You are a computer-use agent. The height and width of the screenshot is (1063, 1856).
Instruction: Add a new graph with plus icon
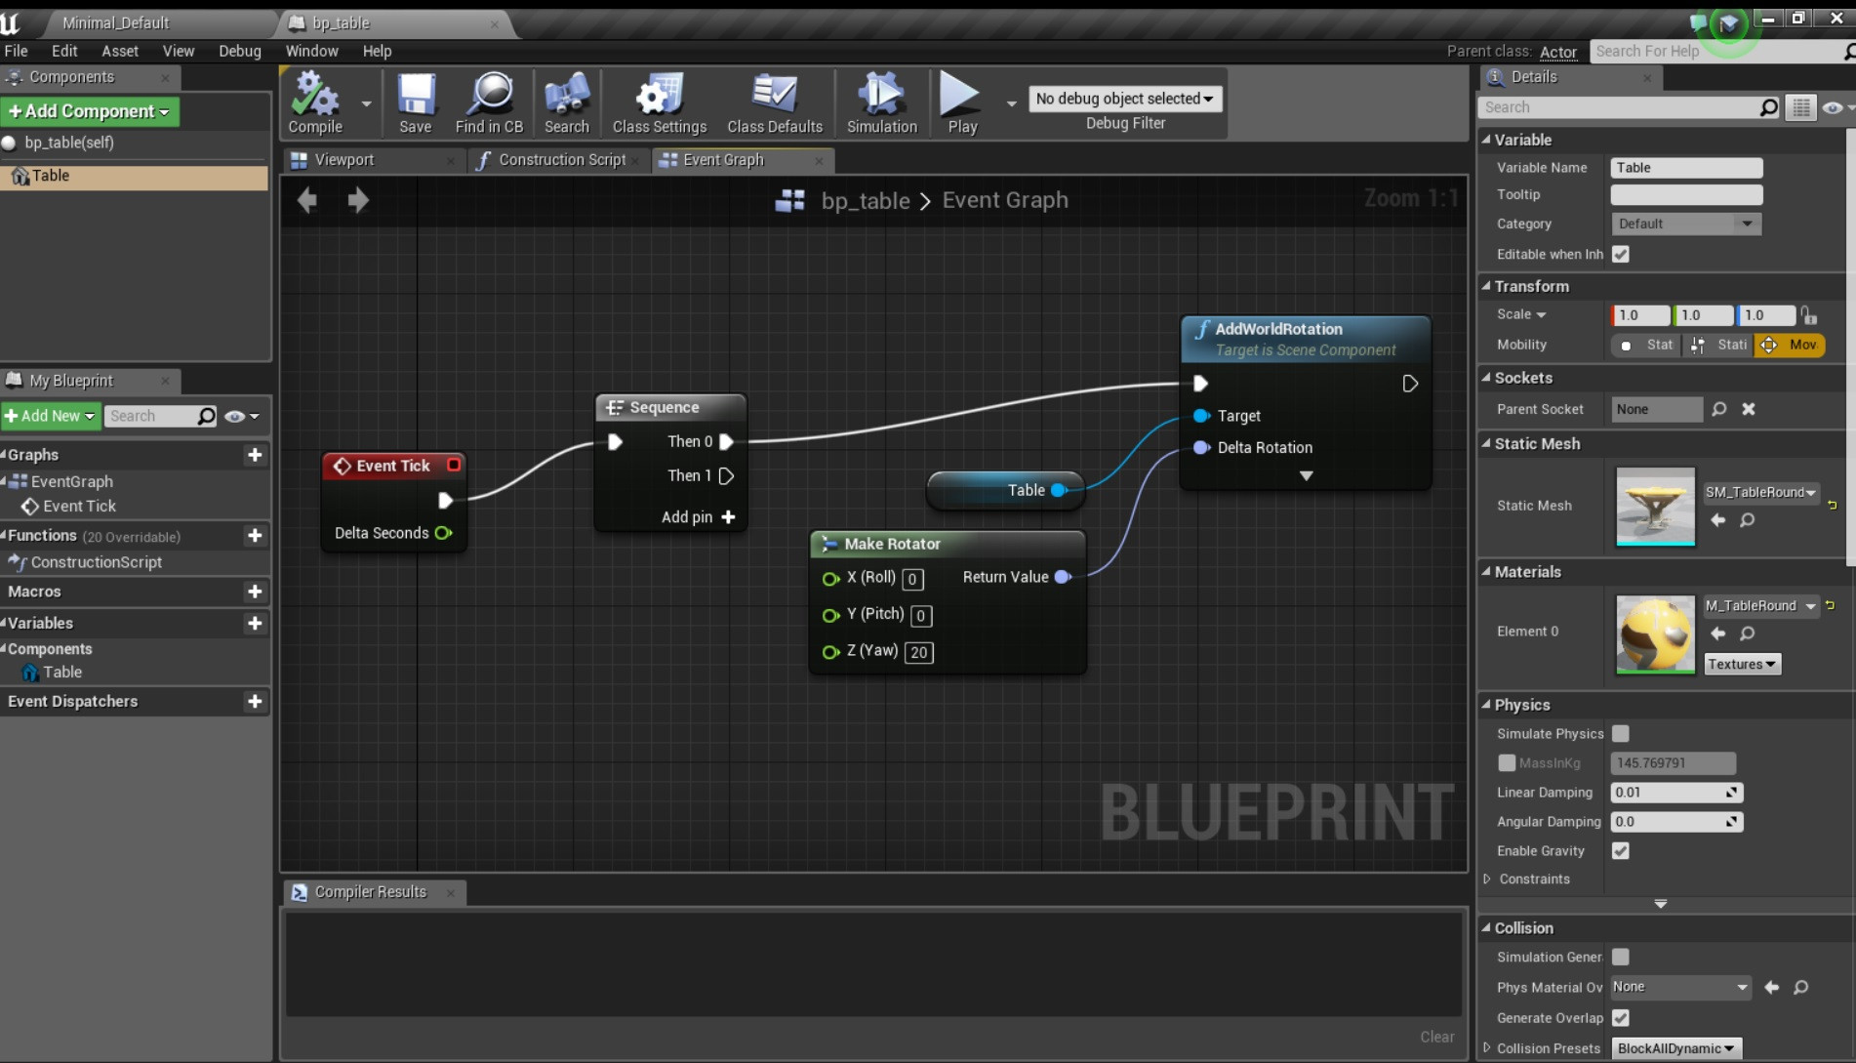pyautogui.click(x=255, y=455)
